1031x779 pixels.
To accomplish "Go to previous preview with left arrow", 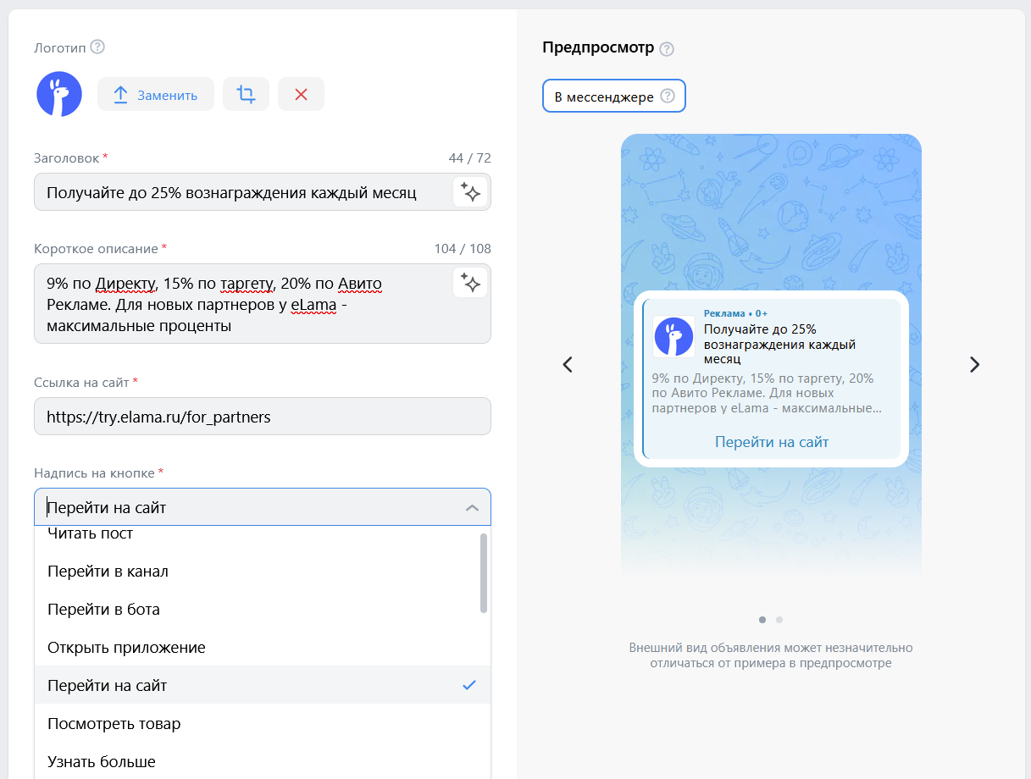I will coord(568,364).
